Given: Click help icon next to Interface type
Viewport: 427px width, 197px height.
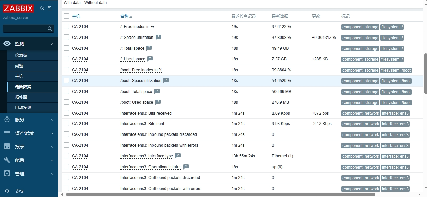Looking at the screenshot, I should pyautogui.click(x=178, y=156).
